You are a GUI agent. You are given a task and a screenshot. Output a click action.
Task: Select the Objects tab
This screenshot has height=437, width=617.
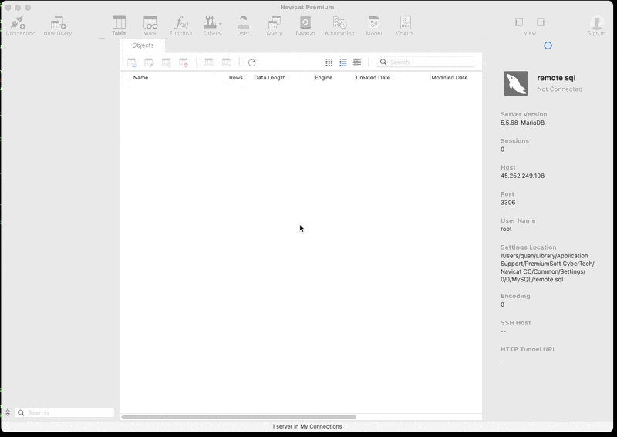tap(143, 45)
